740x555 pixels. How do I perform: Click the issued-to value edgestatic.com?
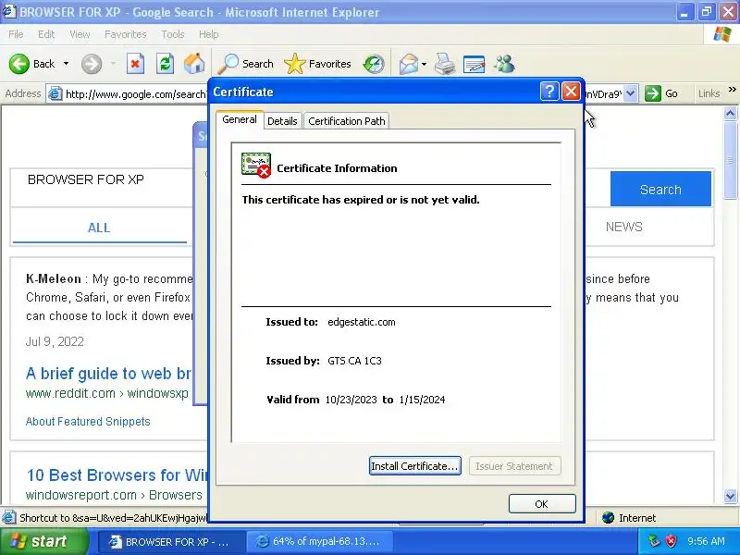pyautogui.click(x=362, y=322)
